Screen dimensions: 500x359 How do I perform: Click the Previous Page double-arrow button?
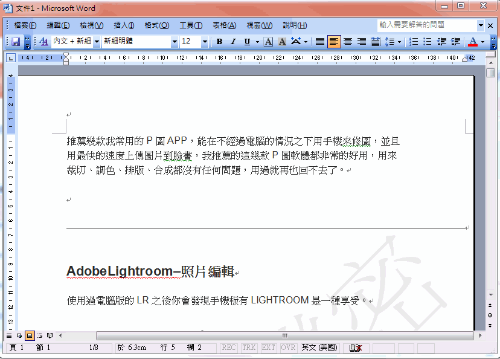click(490, 305)
